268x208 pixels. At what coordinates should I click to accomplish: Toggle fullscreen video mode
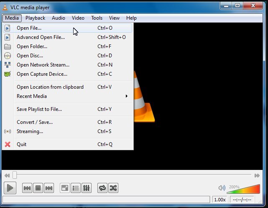[65, 188]
